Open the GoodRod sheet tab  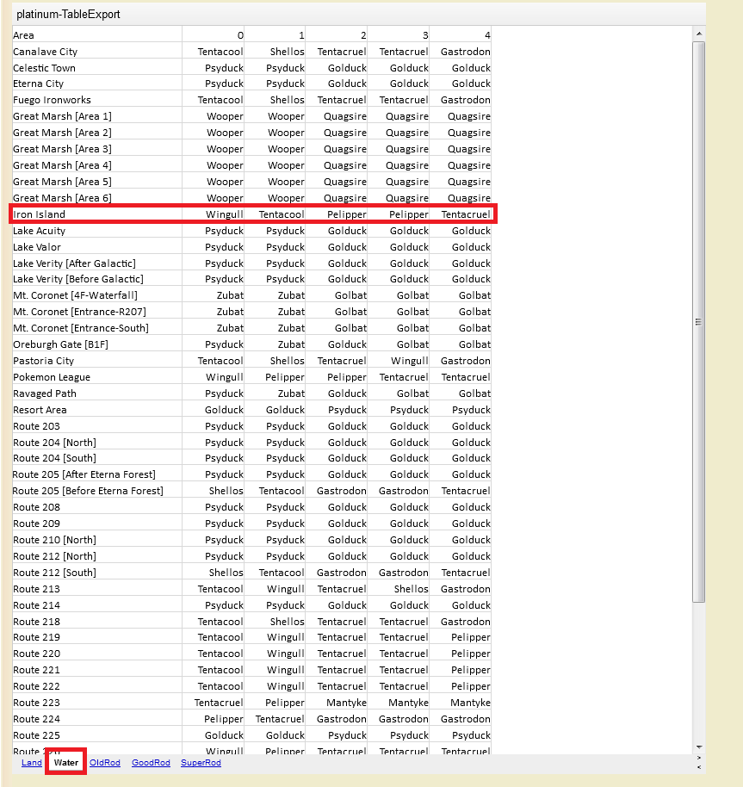[x=151, y=762]
